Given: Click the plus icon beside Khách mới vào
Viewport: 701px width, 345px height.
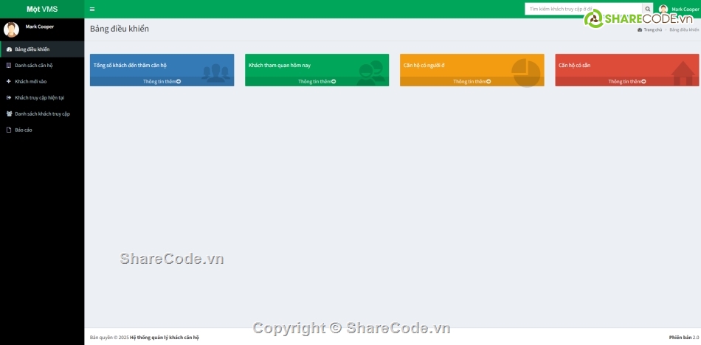Looking at the screenshot, I should [x=9, y=81].
